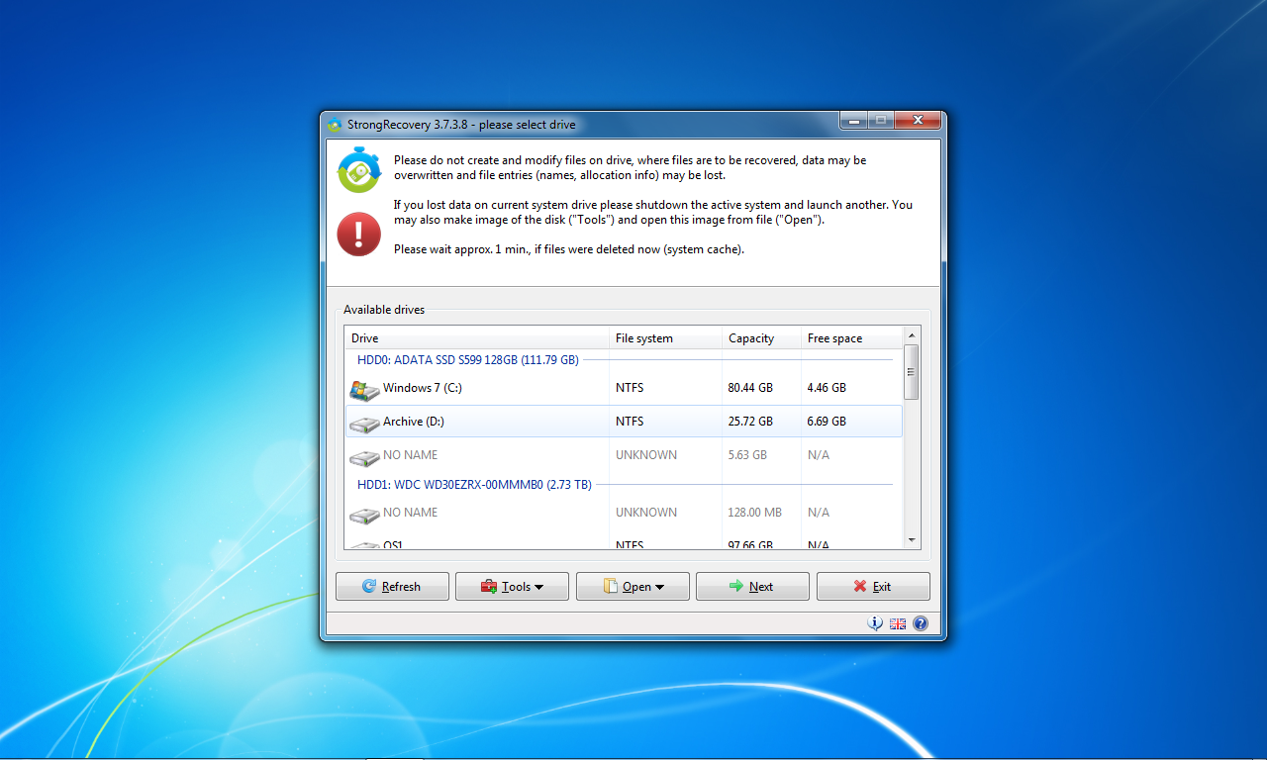
Task: Click the '6.69 GB' free space cell
Action: coord(827,422)
